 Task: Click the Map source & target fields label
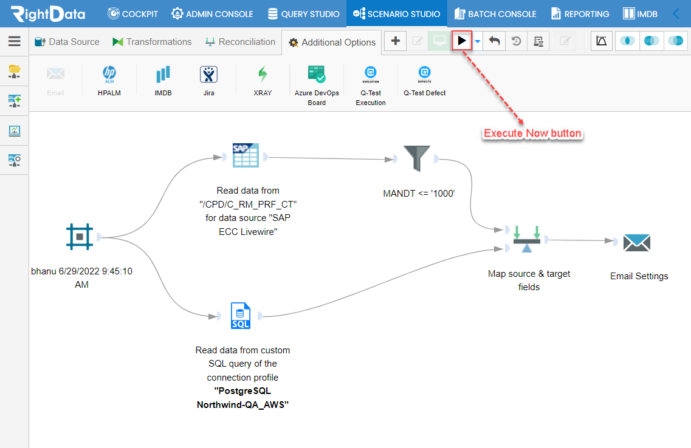pyautogui.click(x=529, y=280)
